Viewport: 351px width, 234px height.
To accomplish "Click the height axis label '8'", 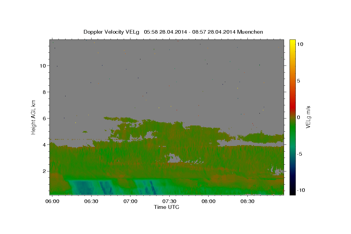I will pos(44,92).
